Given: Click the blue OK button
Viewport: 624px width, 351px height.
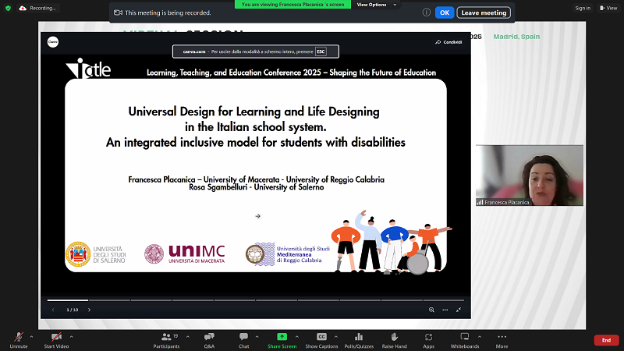Looking at the screenshot, I should (444, 12).
